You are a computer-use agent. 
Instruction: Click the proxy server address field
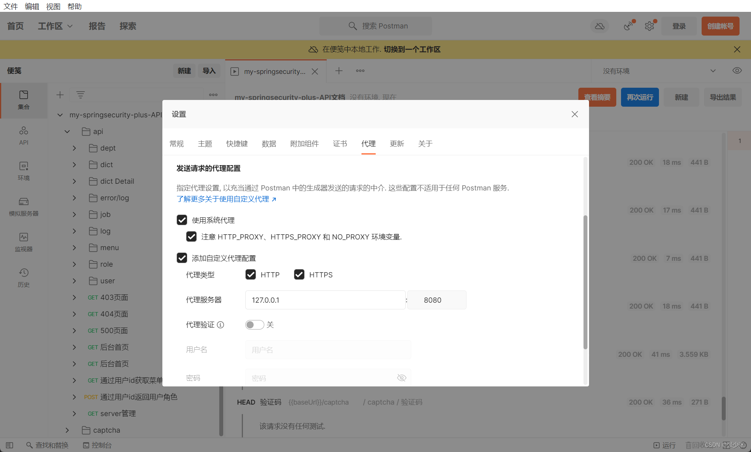click(x=326, y=300)
